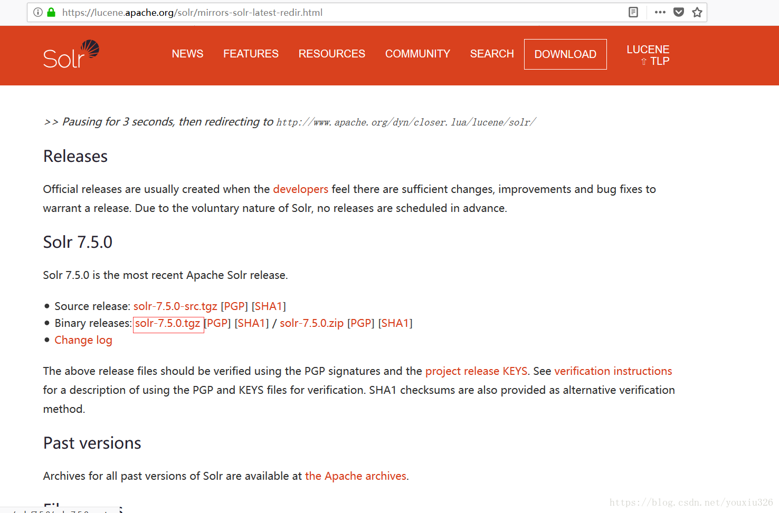This screenshot has height=513, width=779.
Task: Download solr-7.5.0-src.tgz source release
Action: tap(175, 306)
